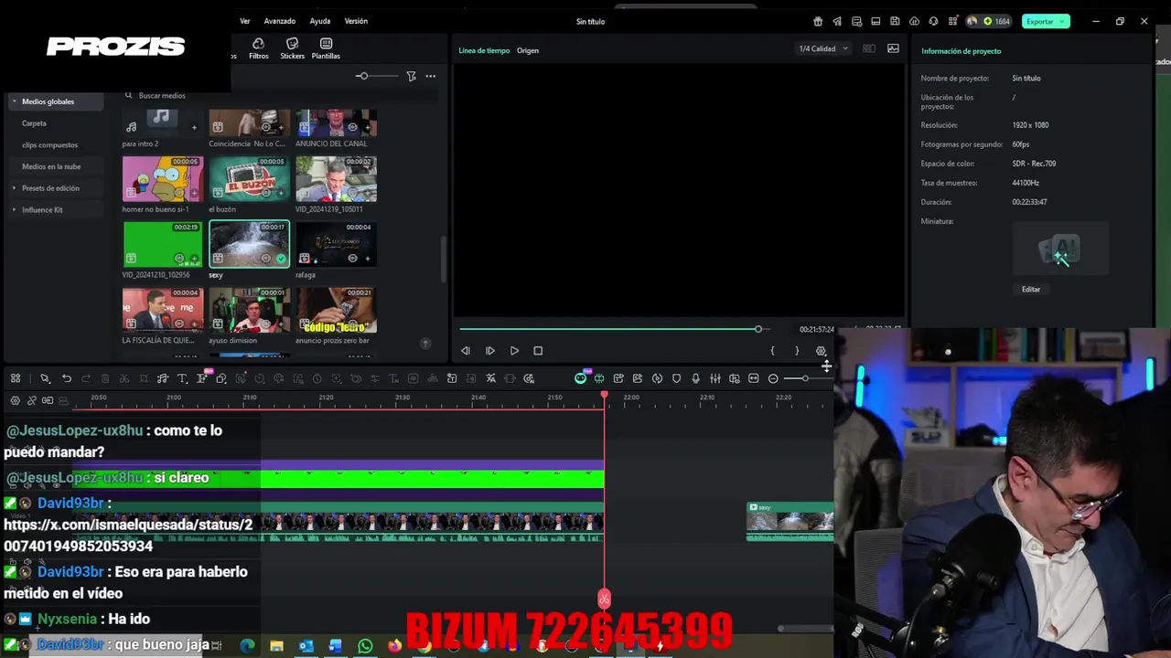Screen dimensions: 1171x658
Task: Expand Presets de edición
Action: pyautogui.click(x=14, y=188)
